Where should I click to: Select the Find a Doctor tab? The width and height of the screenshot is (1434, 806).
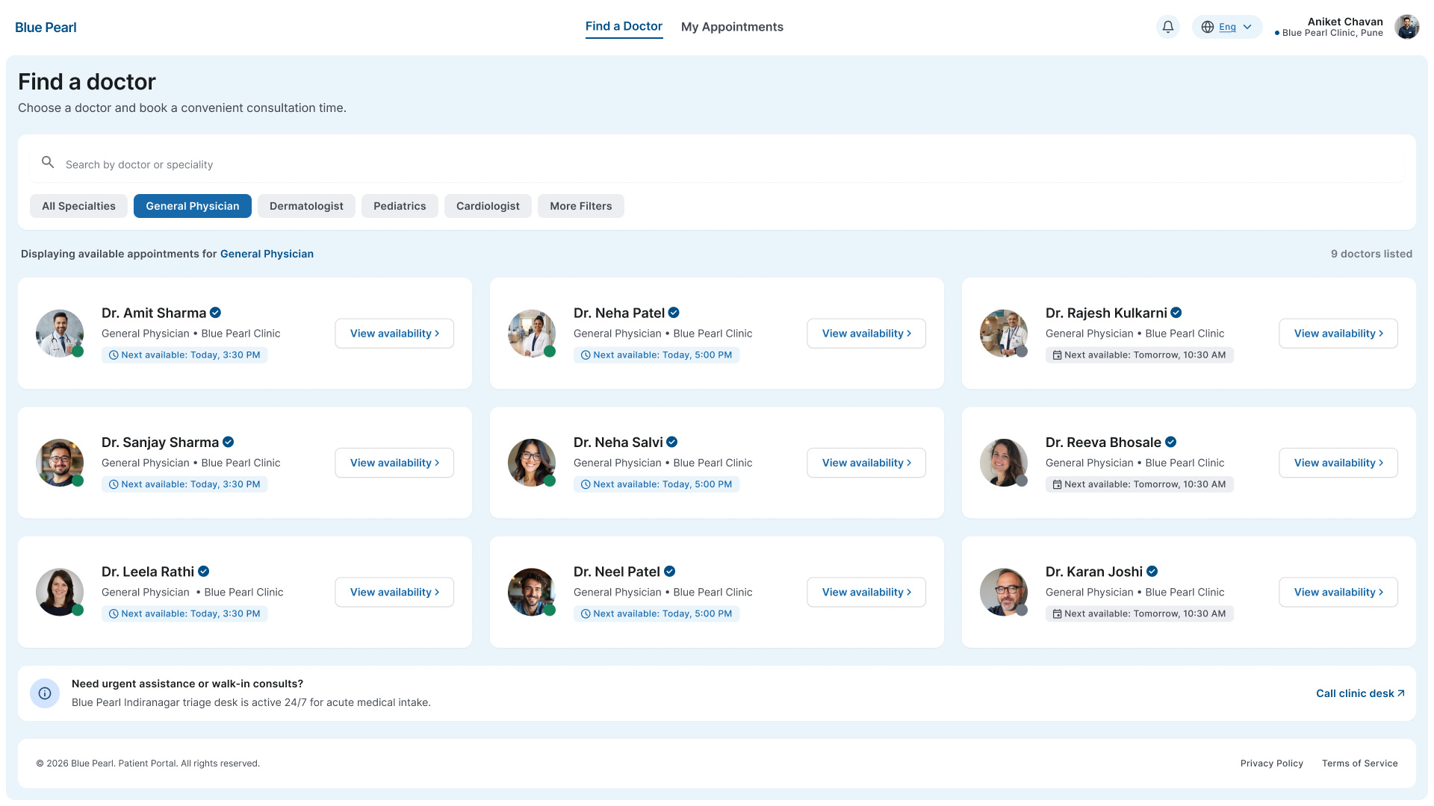click(624, 27)
